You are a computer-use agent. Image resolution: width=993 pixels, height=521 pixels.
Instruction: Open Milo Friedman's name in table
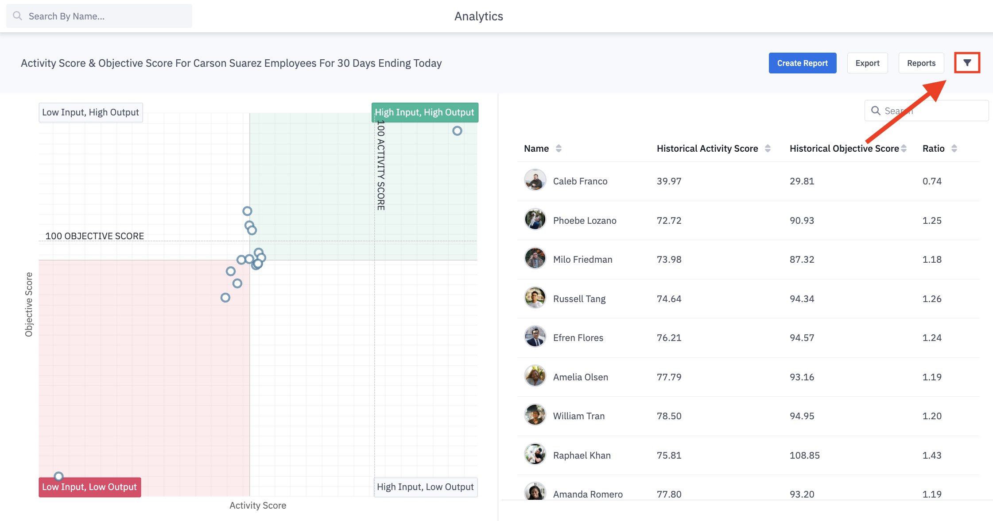tap(582, 259)
